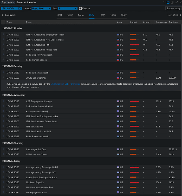Bookmark the Initial Jobless Claims event
Viewport: 182px width, 196px height.
[3, 154]
